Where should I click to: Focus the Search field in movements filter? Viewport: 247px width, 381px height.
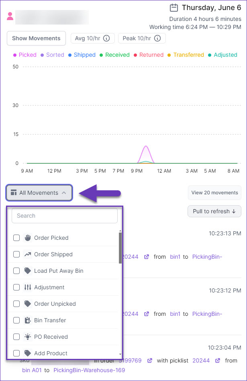pos(65,216)
